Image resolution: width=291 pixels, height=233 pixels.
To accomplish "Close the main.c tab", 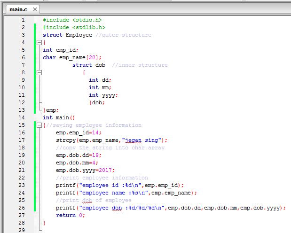I will point(35,9).
